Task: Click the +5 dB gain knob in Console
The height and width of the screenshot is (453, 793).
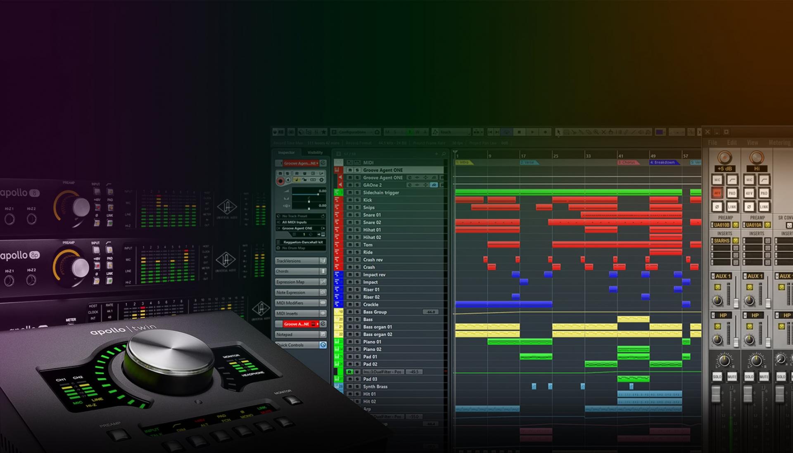Action: pos(725,157)
